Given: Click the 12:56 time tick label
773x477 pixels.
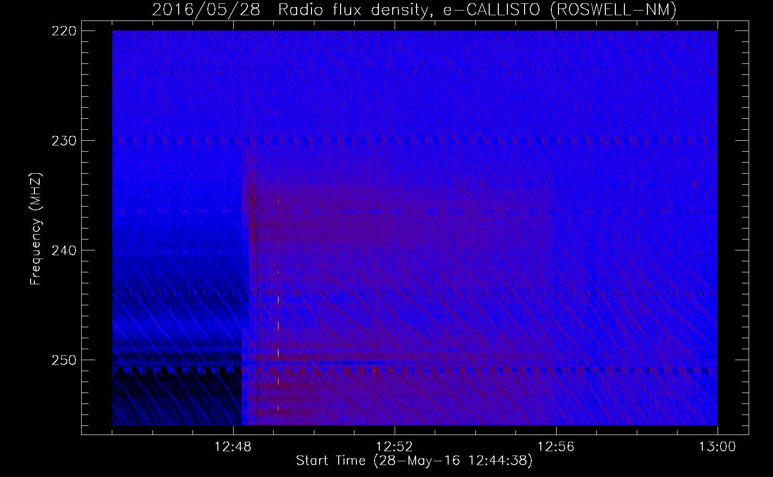Looking at the screenshot, I should (x=556, y=447).
